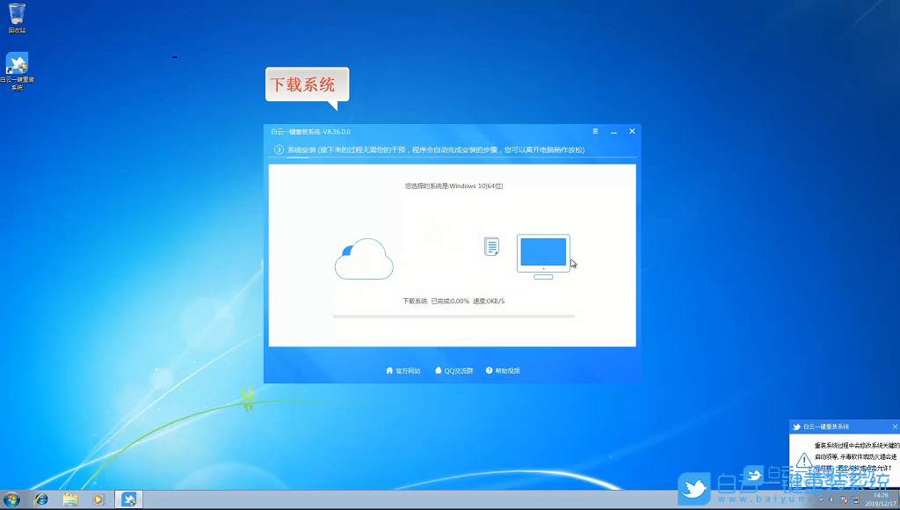Click the QQ icon beside QQ交流群

[438, 370]
